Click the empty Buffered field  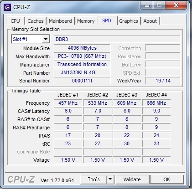(x=163, y=64)
